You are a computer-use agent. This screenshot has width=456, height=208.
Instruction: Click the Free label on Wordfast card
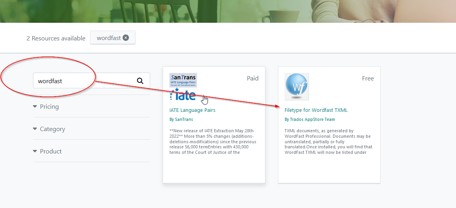point(368,78)
